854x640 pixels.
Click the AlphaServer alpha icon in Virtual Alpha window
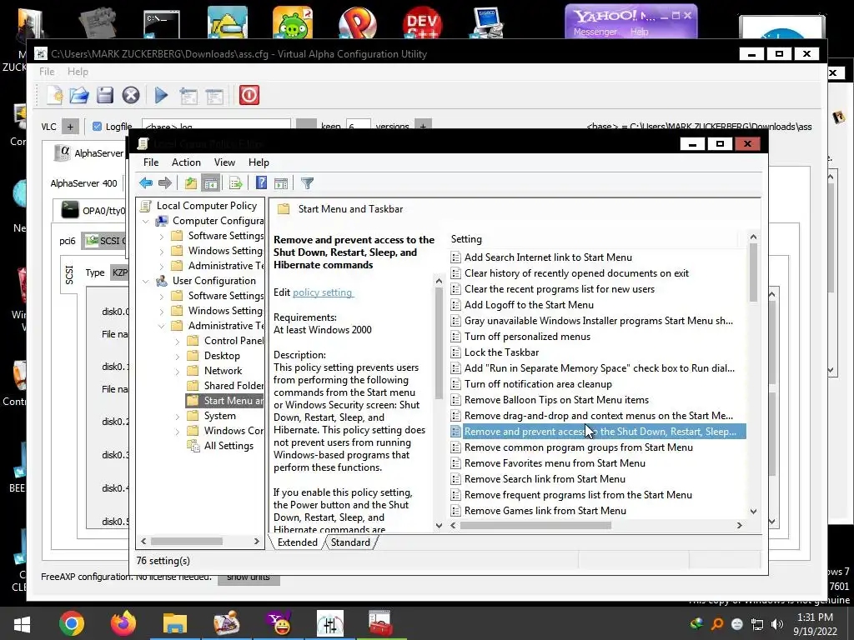[64, 152]
